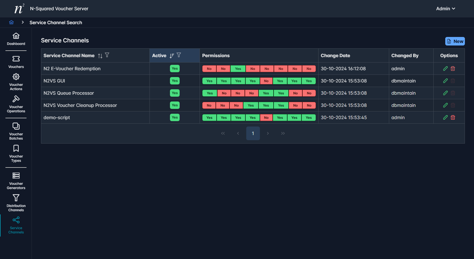Open Voucher Operations in the sidebar
The height and width of the screenshot is (259, 474).
[x=16, y=104]
